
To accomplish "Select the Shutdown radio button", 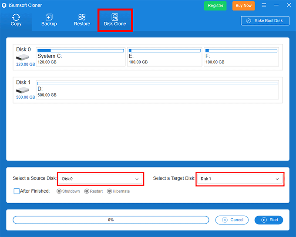I will 59,191.
